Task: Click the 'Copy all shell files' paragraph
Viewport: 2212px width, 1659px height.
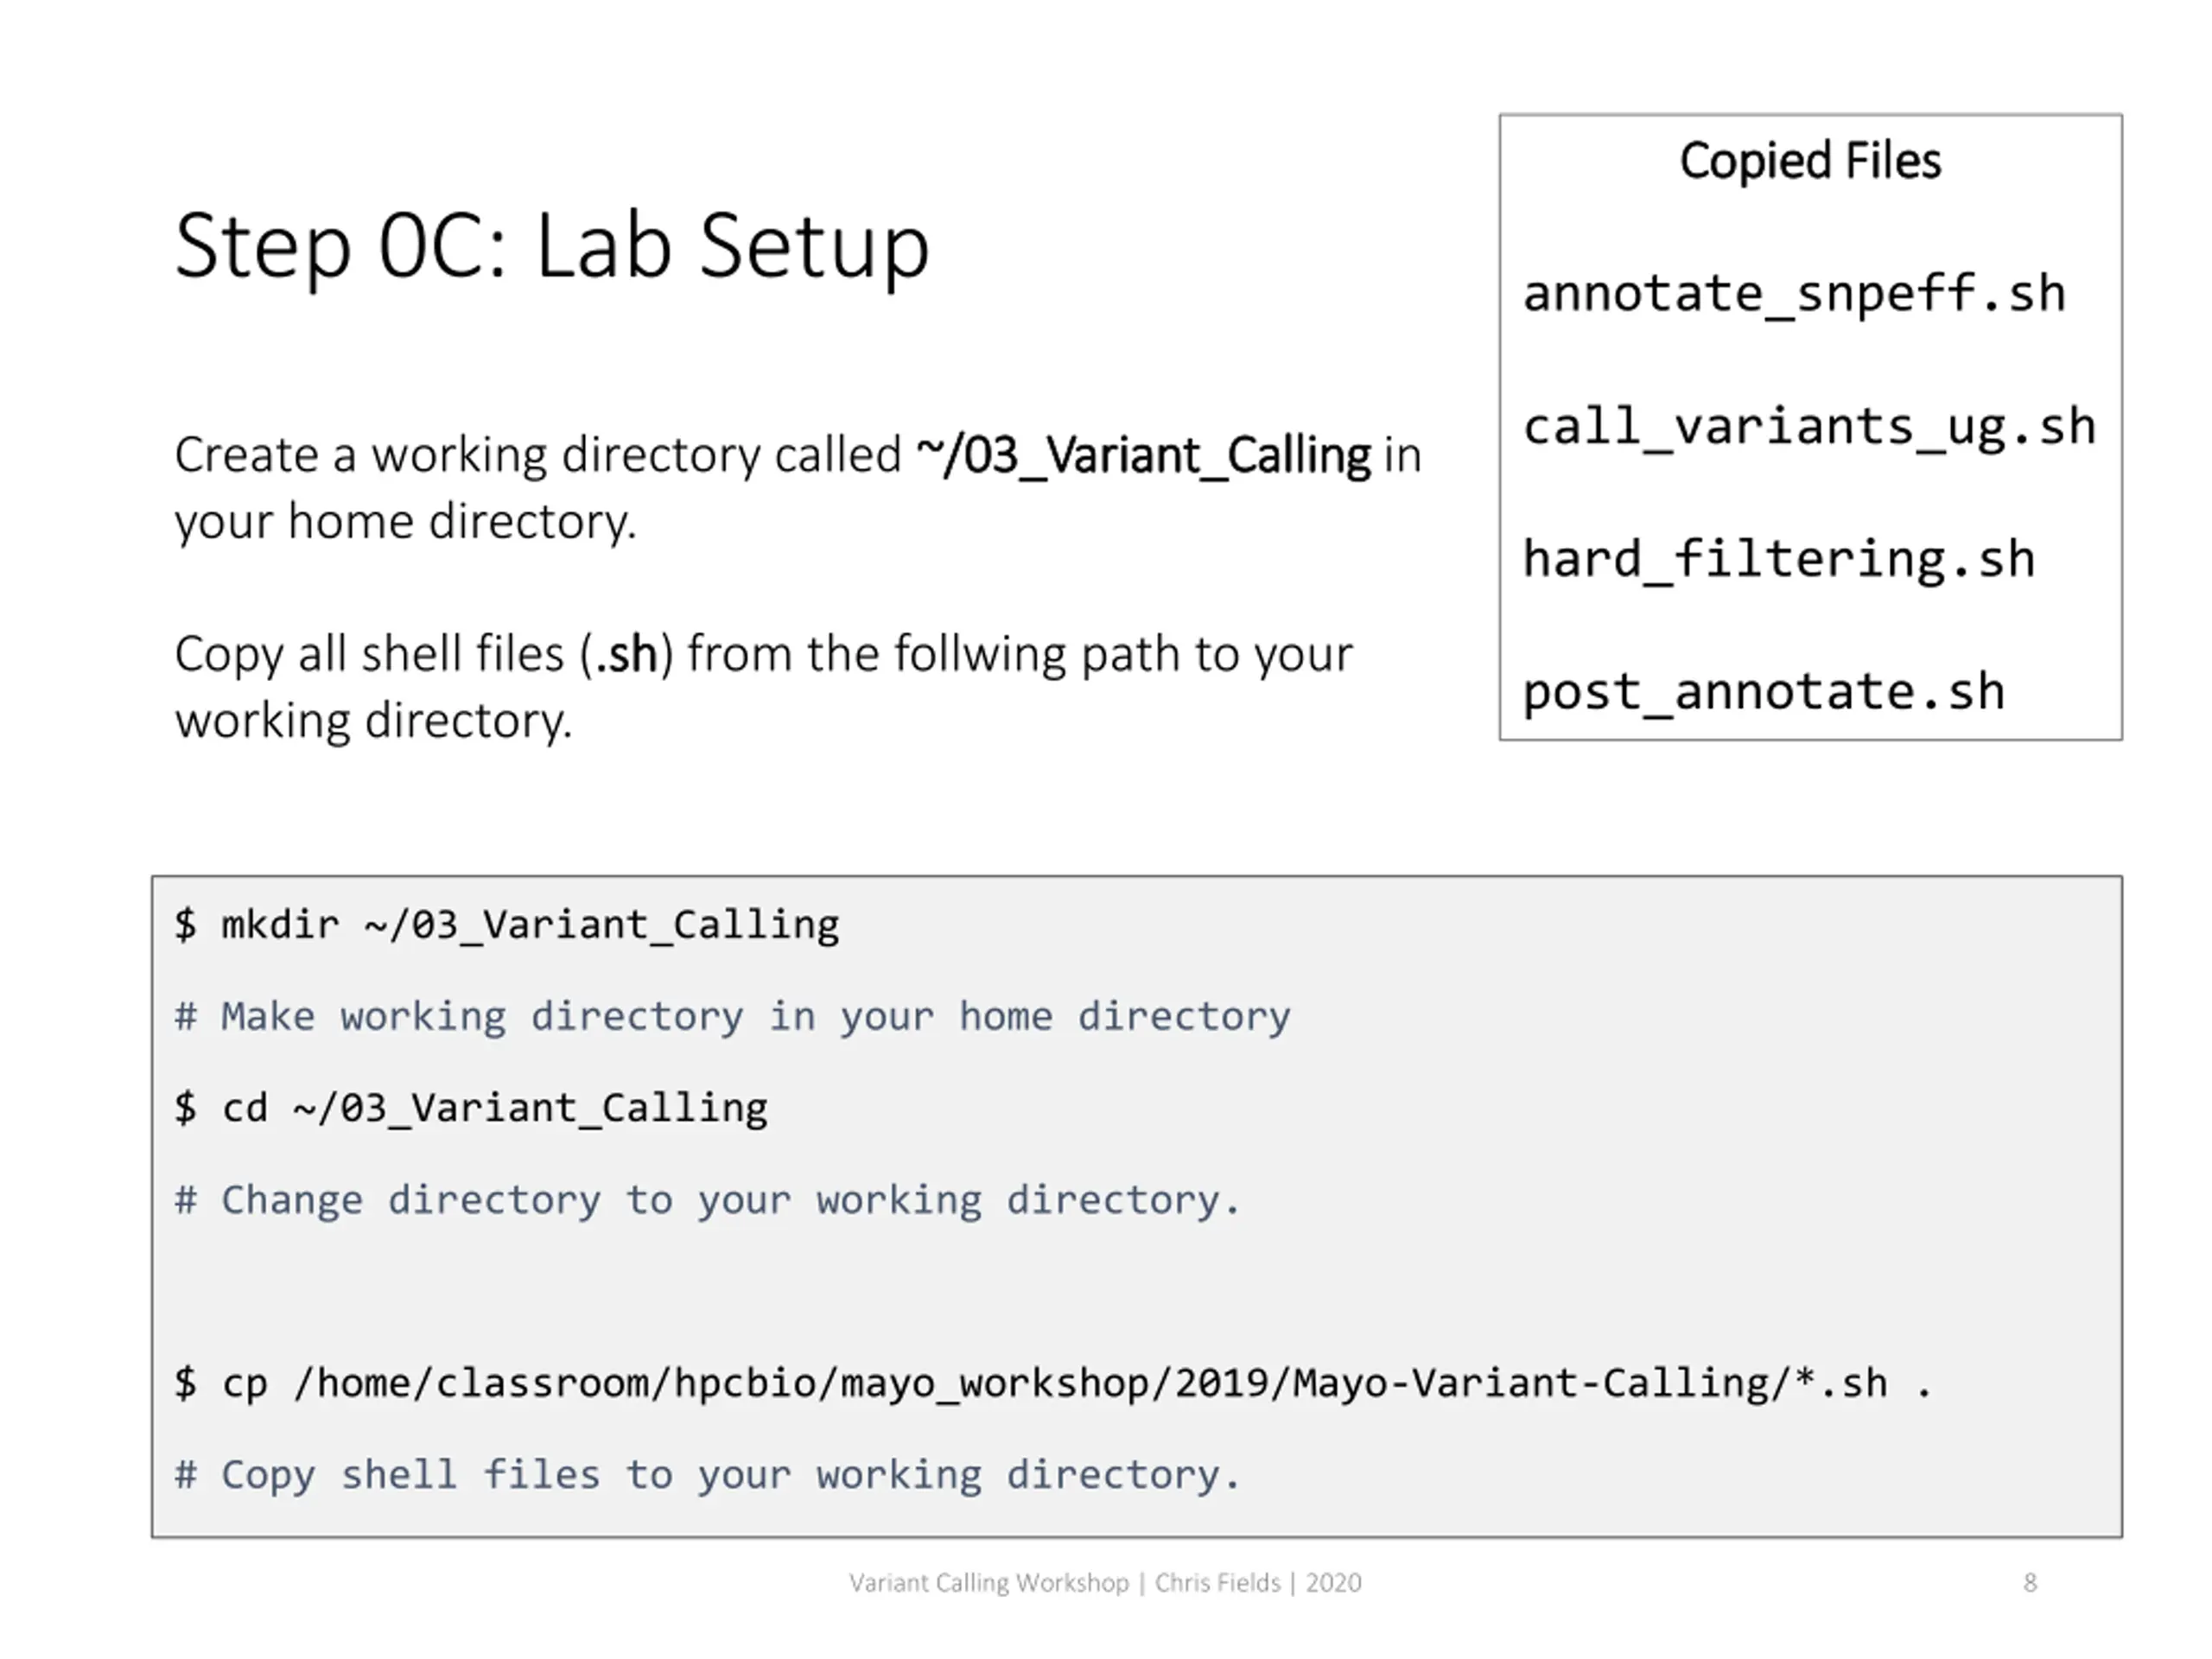Action: tap(763, 688)
